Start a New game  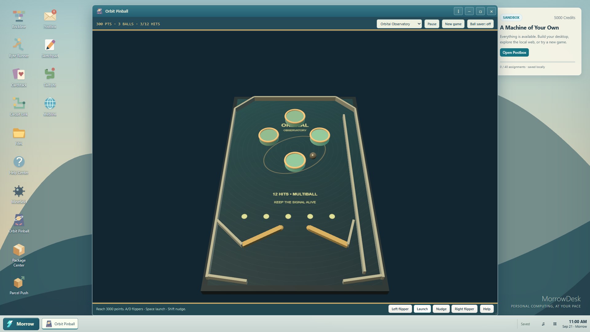point(453,24)
